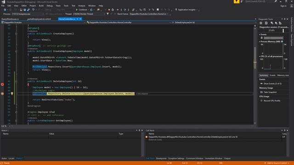The width and height of the screenshot is (294, 165).
Task: Collapse the Events graph section
Action: click(x=260, y=34)
